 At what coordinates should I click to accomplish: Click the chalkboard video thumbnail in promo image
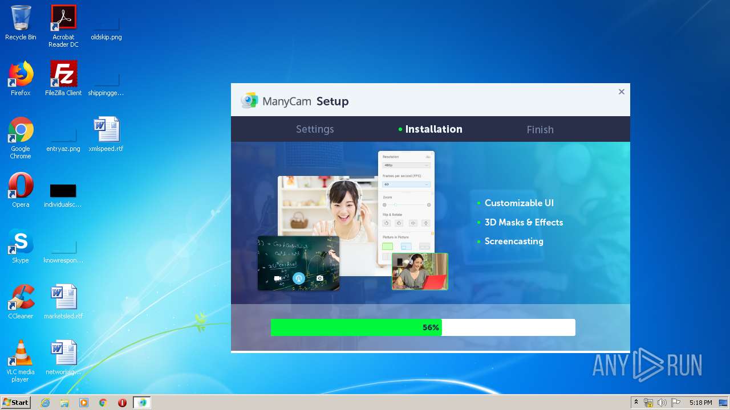298,263
